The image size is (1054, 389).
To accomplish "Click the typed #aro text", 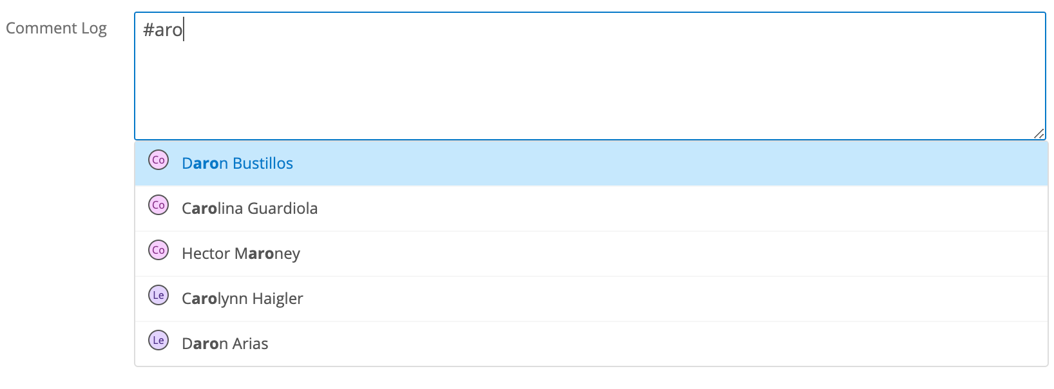I will click(163, 30).
